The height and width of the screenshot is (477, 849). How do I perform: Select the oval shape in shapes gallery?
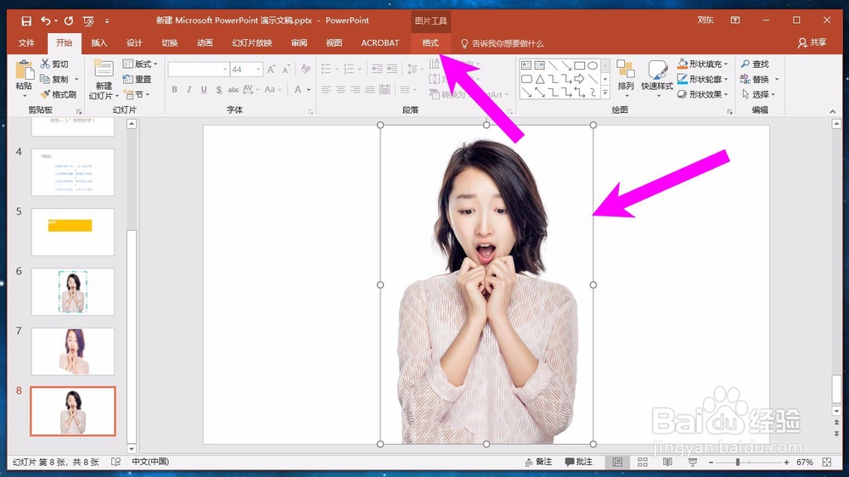(x=593, y=65)
